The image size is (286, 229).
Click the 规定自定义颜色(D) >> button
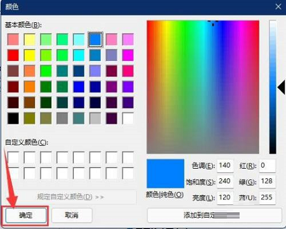(71, 197)
